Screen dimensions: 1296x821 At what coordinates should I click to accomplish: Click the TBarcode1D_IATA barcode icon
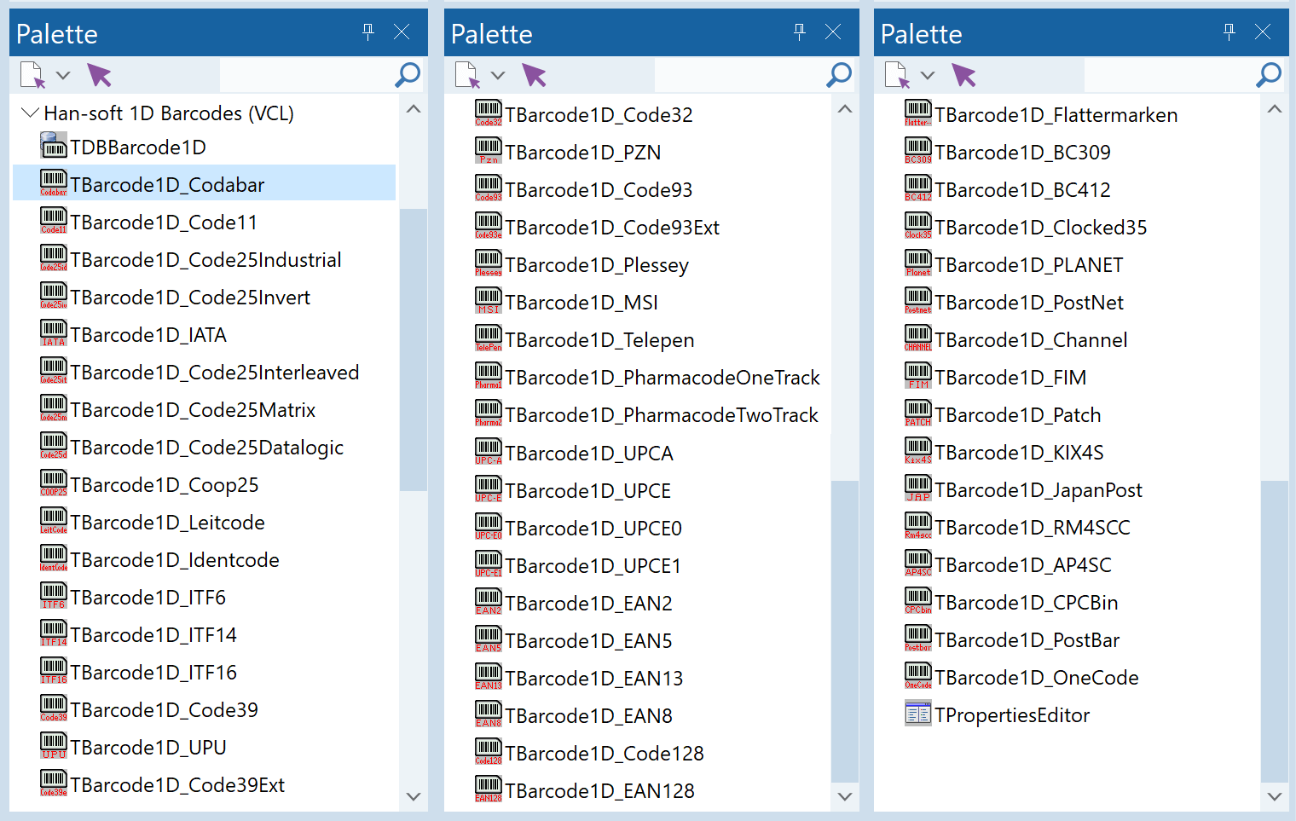click(54, 333)
